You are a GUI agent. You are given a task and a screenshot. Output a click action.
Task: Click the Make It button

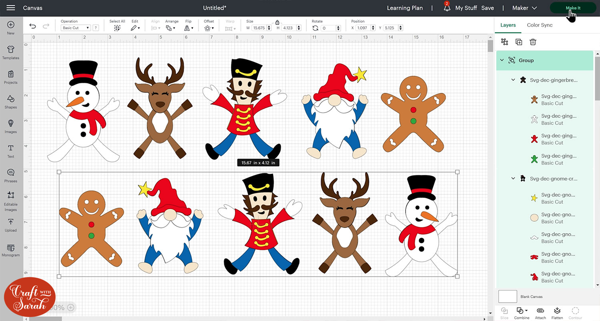pos(572,8)
